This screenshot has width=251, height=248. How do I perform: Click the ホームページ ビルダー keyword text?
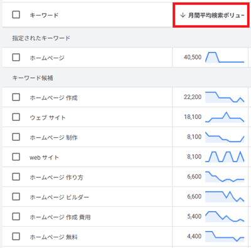(60, 197)
